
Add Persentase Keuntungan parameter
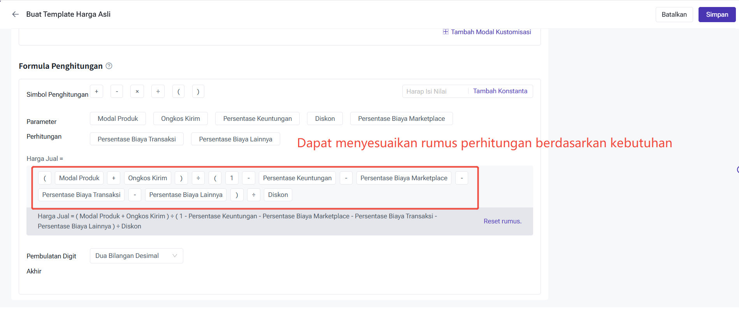(x=257, y=119)
